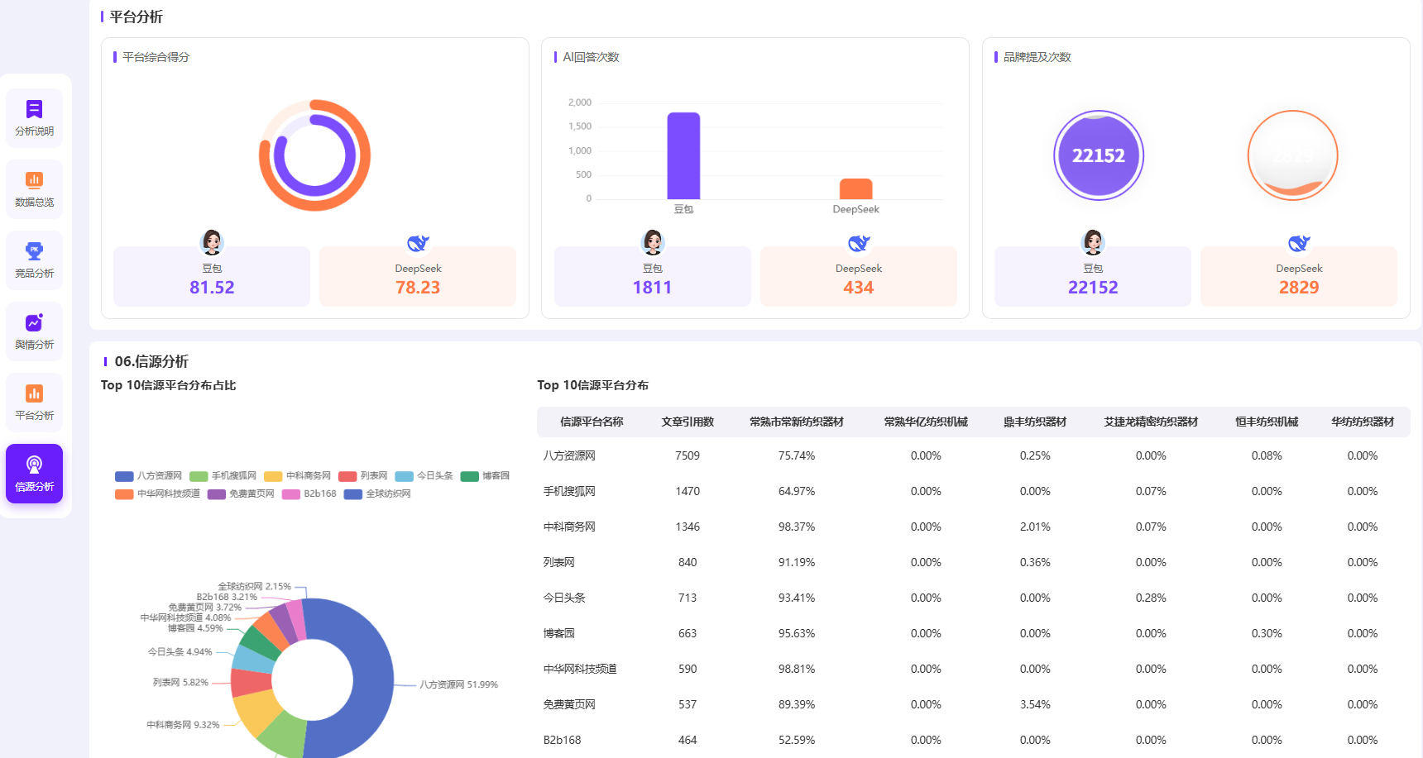Click the double-ring donut chart in 平台综合得分

tap(315, 155)
